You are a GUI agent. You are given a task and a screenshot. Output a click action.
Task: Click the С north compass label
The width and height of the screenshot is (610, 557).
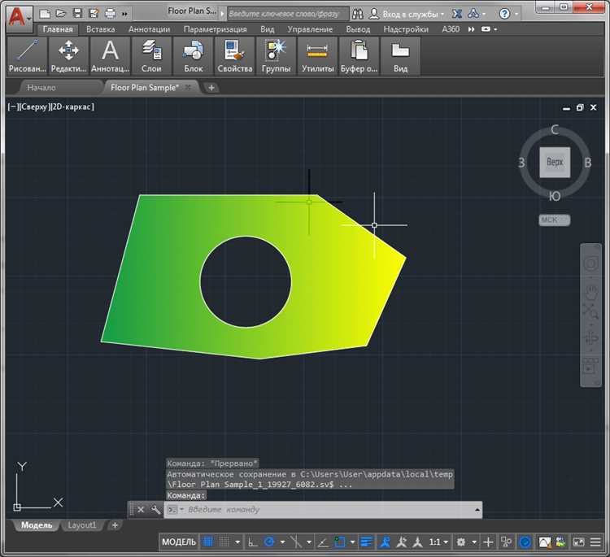pyautogui.click(x=555, y=129)
